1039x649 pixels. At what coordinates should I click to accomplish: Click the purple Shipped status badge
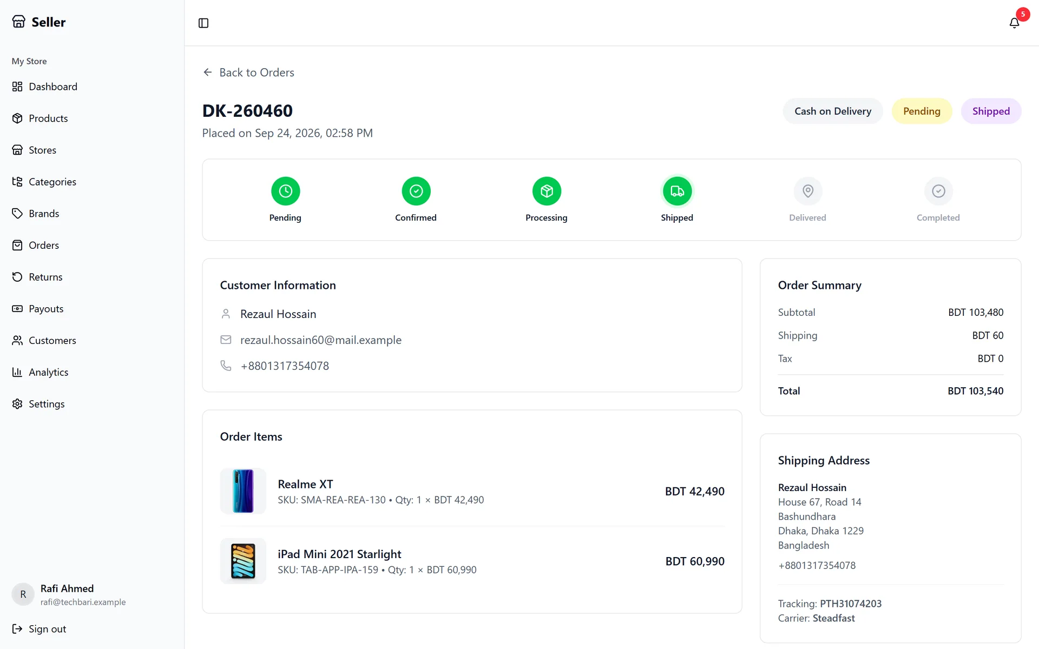pos(991,111)
